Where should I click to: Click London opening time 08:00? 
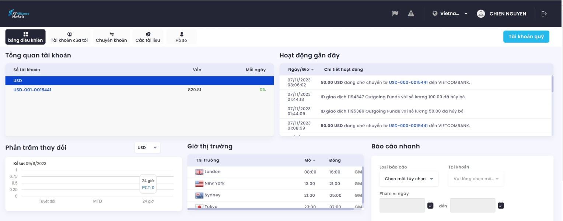click(310, 172)
